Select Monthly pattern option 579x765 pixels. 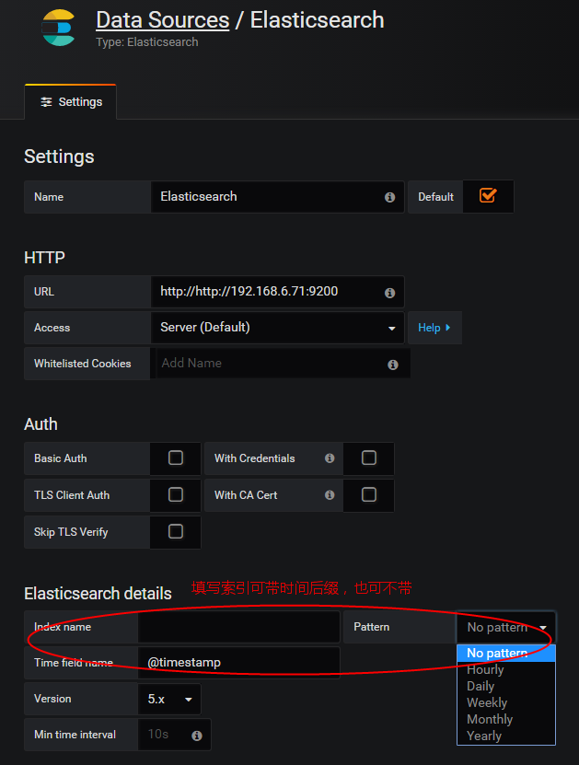pyautogui.click(x=506, y=720)
